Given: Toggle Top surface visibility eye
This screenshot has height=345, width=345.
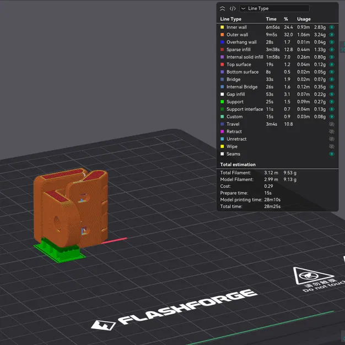Looking at the screenshot, I should point(332,65).
